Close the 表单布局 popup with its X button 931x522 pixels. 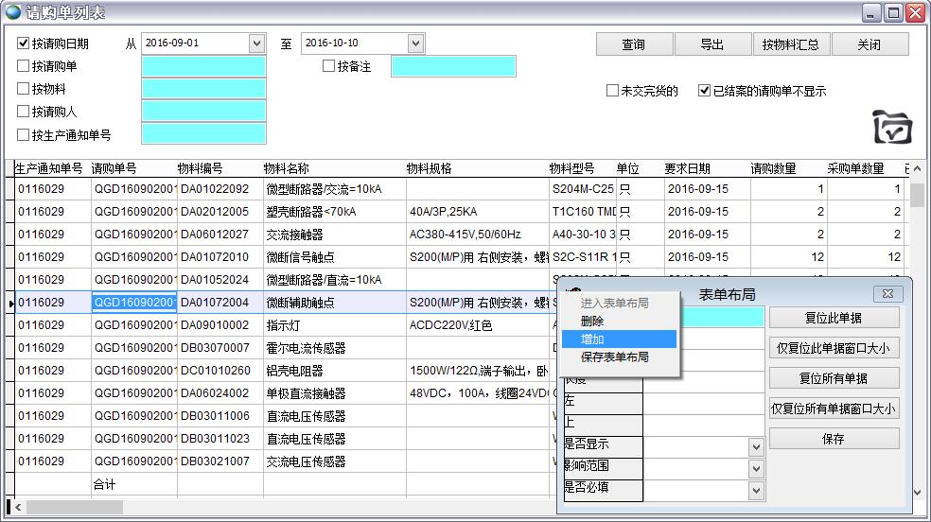coord(887,295)
